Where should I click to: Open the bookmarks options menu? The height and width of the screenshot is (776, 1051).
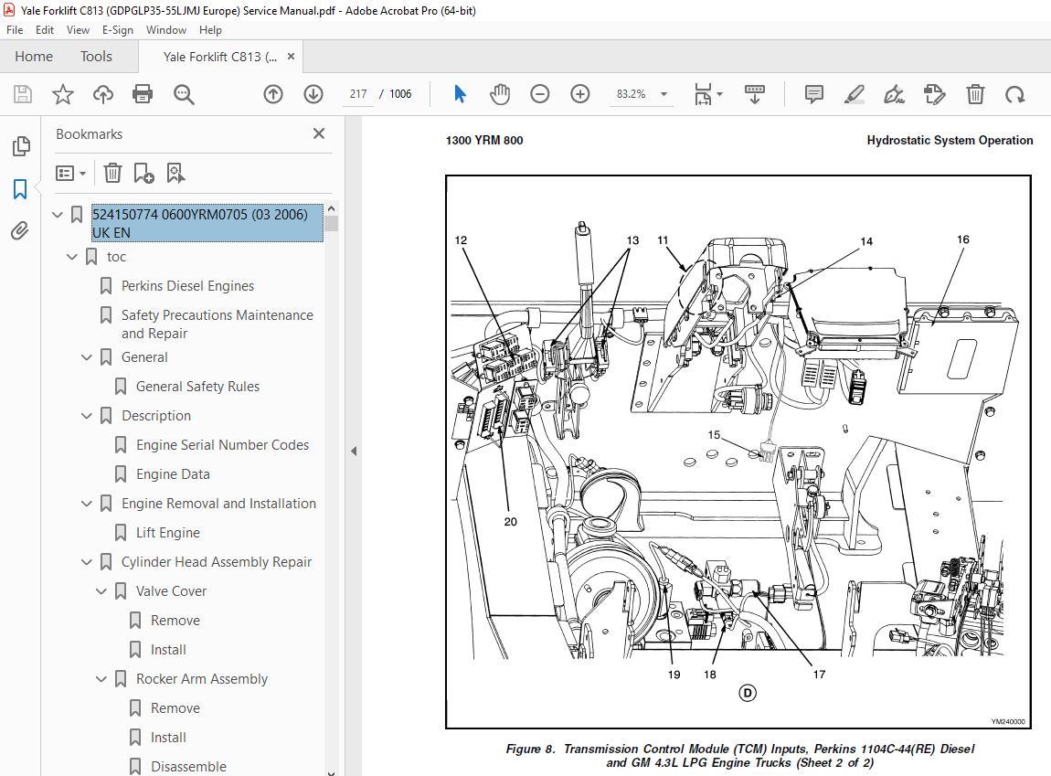71,174
